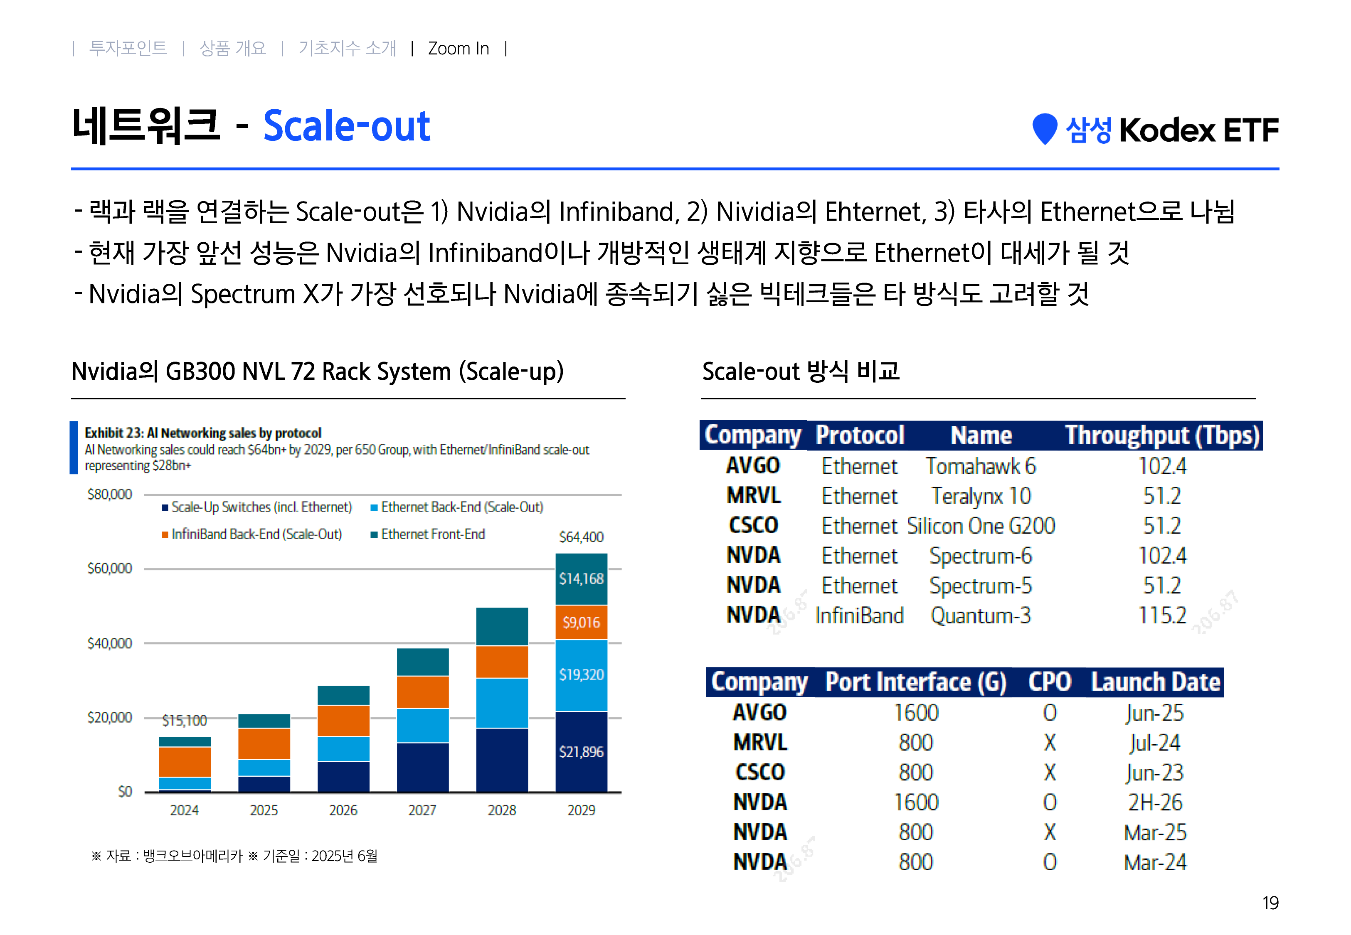Viewport: 1351px width, 935px height.
Task: Click the light blue Ethernet Back-End legend square
Action: (x=374, y=507)
